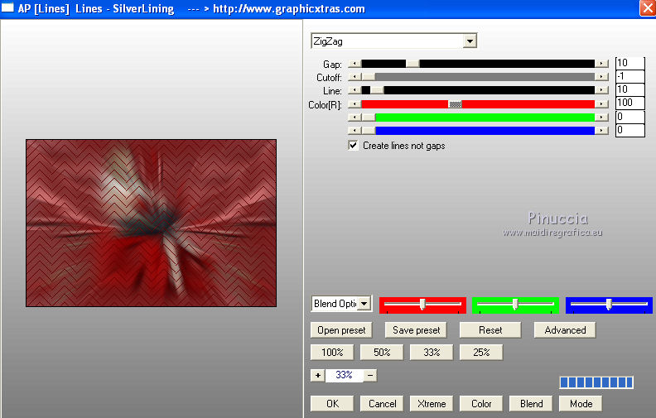Click the Gap slider right arrow

click(x=601, y=64)
